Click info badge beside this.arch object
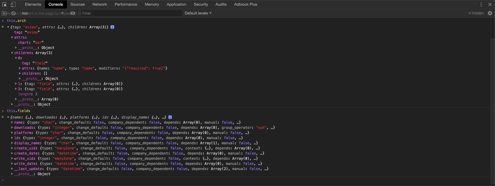Viewport: 495px width, 186px height. (x=112, y=27)
